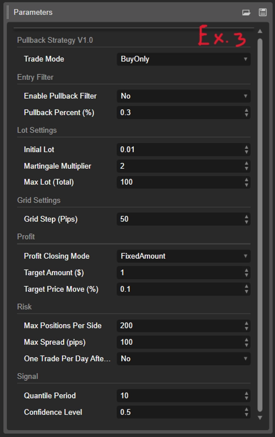275x437 pixels.
Task: Change Trade Mode from BuyOnly
Action: pos(183,59)
